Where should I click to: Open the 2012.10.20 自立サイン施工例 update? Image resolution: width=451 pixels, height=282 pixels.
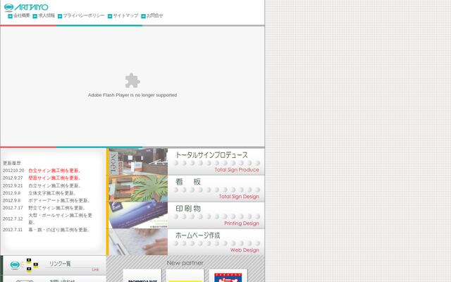(54, 171)
